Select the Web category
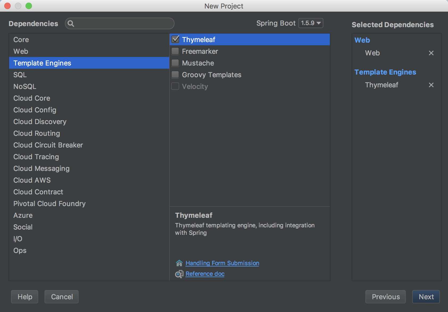Screen dimensions: 448x312 coord(89,51)
